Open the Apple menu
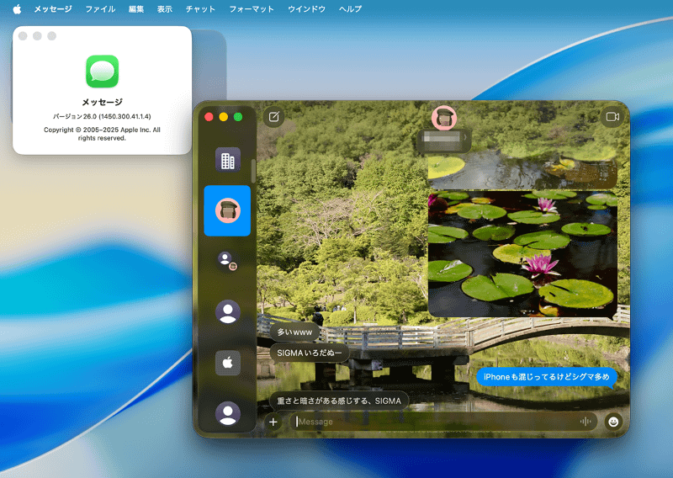Image resolution: width=673 pixels, height=478 pixels. click(17, 9)
